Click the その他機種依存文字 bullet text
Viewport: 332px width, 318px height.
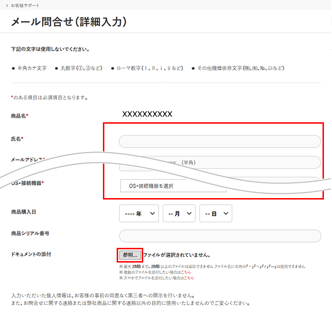[241, 68]
